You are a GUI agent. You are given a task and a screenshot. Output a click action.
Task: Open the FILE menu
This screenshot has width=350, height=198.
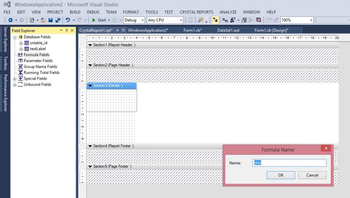(x=7, y=12)
